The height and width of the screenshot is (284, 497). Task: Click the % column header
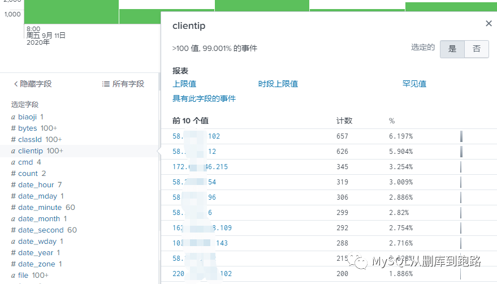pos(392,121)
